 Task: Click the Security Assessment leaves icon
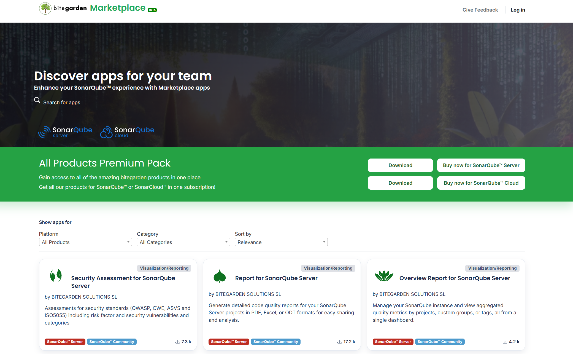click(x=56, y=275)
